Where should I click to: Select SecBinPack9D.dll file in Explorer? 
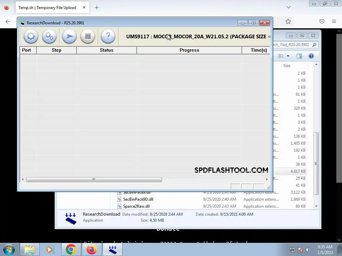point(138,199)
